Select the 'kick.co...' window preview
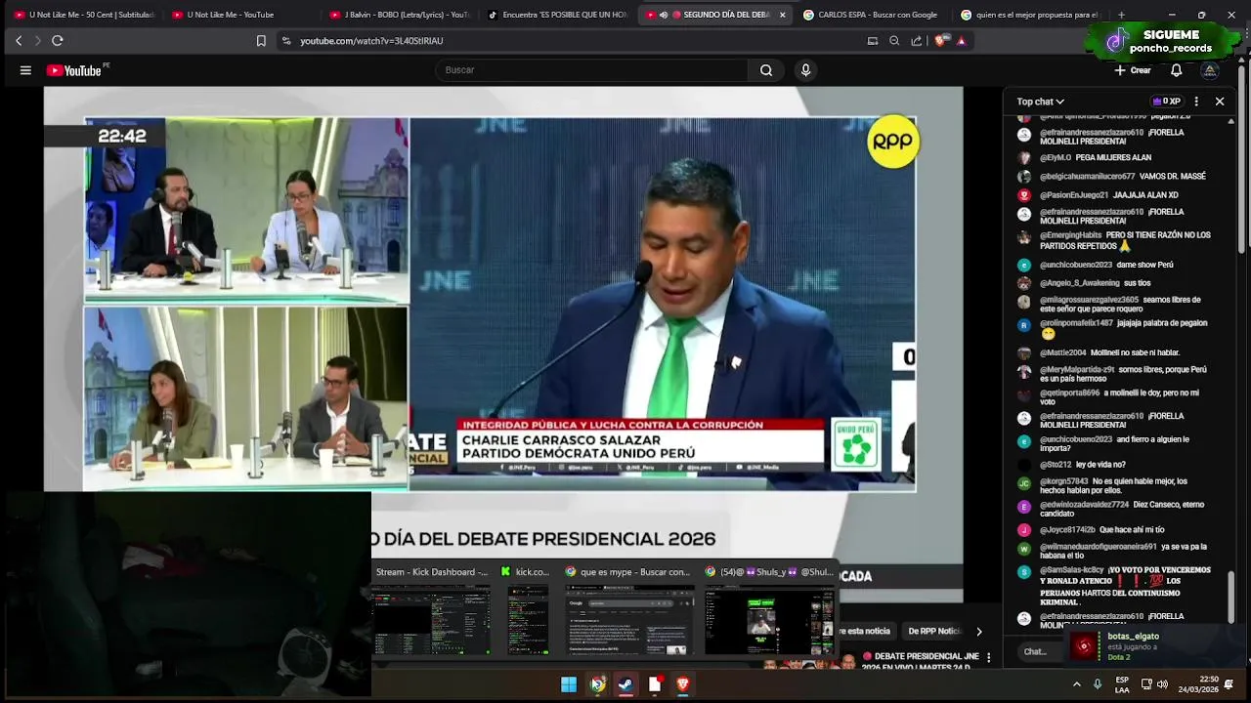This screenshot has width=1251, height=703. (528, 611)
